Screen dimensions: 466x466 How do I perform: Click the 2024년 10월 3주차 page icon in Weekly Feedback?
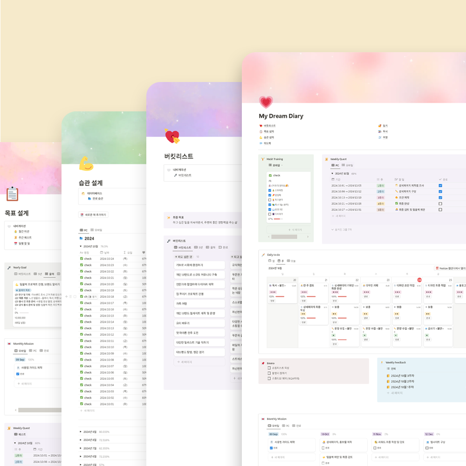coord(388,376)
